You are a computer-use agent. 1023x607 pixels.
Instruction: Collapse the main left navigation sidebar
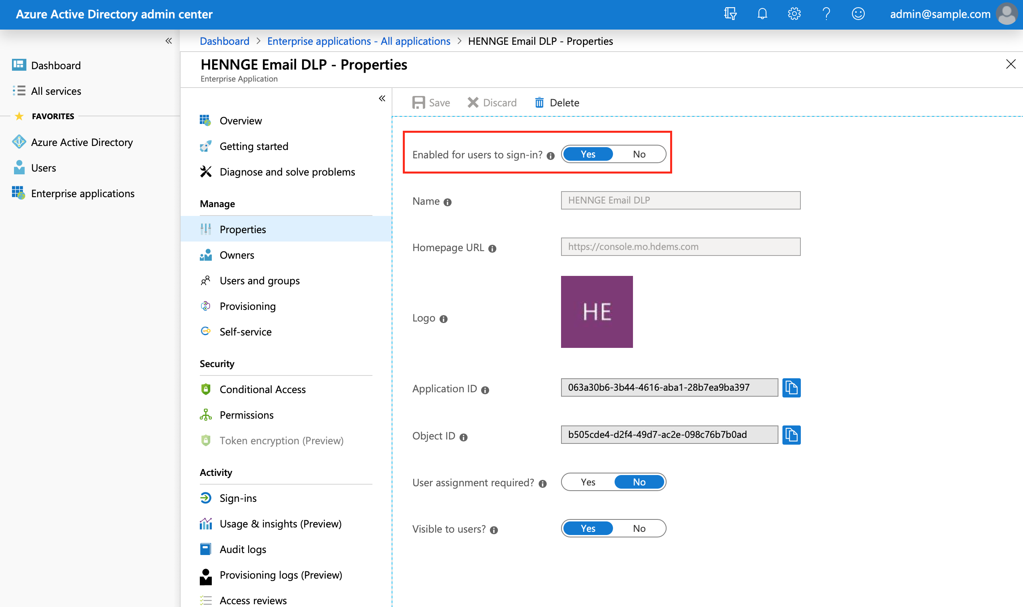[x=168, y=40]
